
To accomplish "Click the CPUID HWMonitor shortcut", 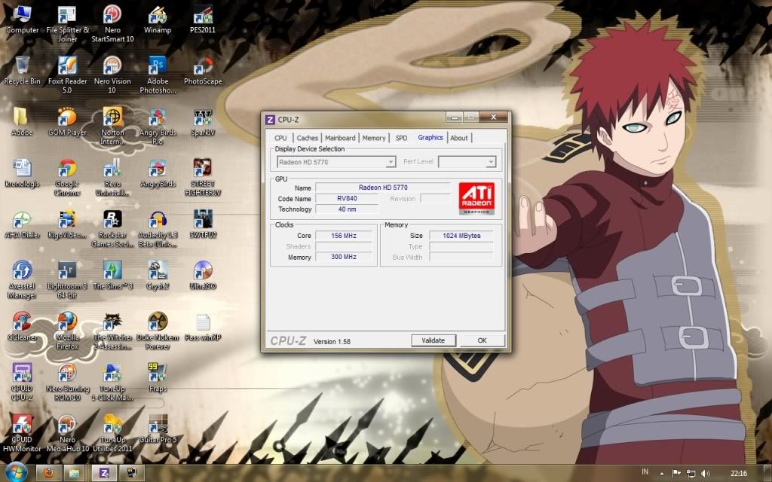I will (x=22, y=433).
